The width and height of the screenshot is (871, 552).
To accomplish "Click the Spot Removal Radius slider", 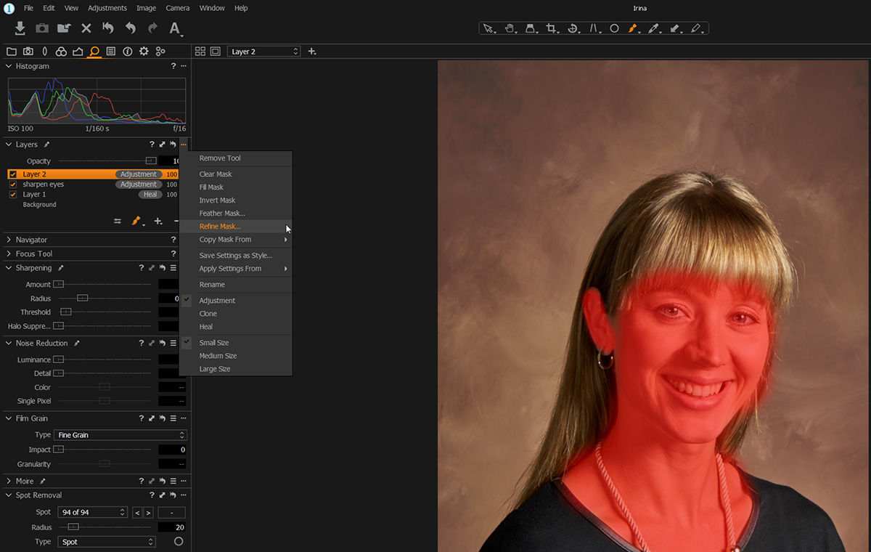I will pos(105,527).
